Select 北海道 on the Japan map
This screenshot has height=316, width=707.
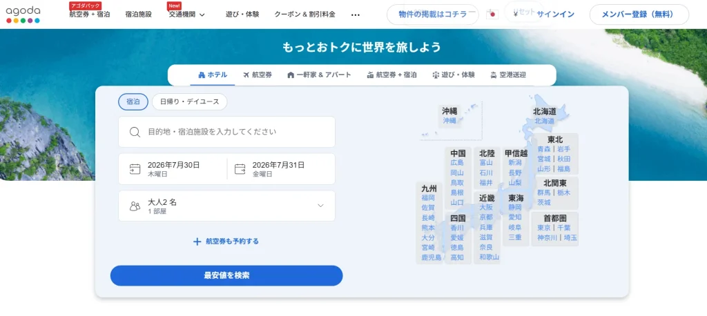[x=544, y=121]
